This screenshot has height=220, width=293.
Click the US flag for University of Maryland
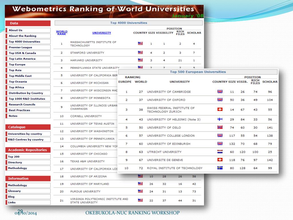click(140, 184)
